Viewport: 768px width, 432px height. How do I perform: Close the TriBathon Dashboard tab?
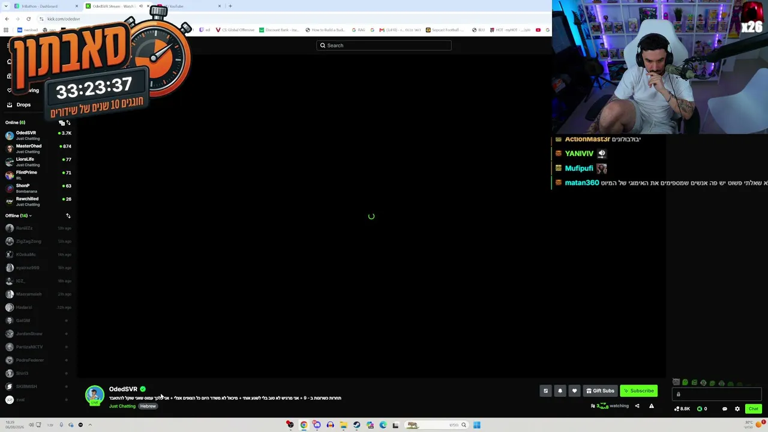77,6
